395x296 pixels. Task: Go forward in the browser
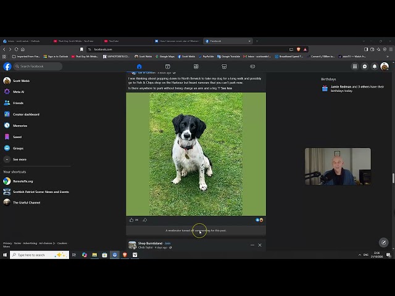pyautogui.click(x=10, y=49)
